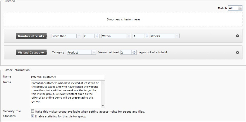The width and height of the screenshot is (246, 122).
Task: Increase the Viewed at least pages value
Action: pos(134,51)
